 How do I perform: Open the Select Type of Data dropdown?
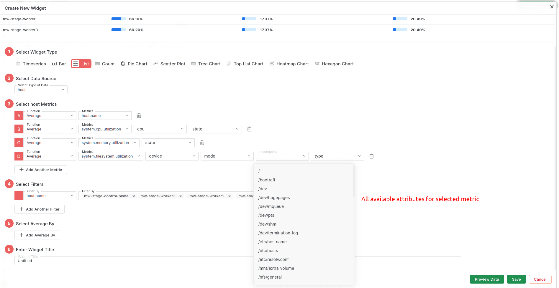41,90
